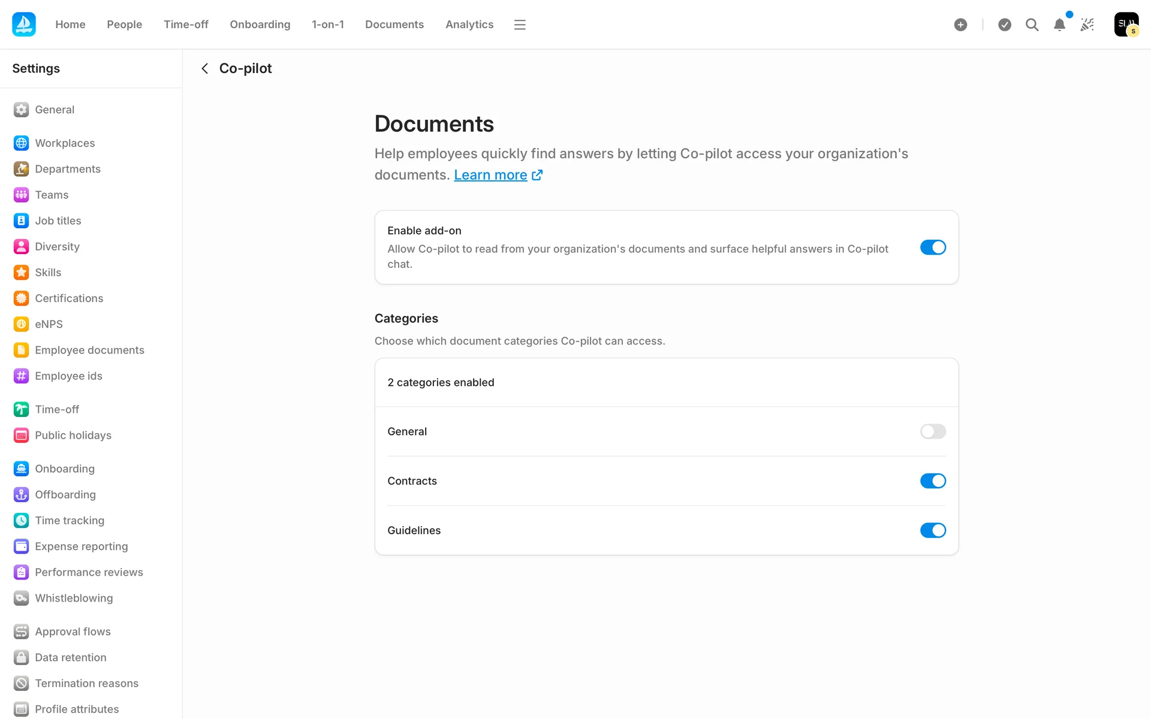
Task: Click the sailboat app logo
Action: coord(24,25)
